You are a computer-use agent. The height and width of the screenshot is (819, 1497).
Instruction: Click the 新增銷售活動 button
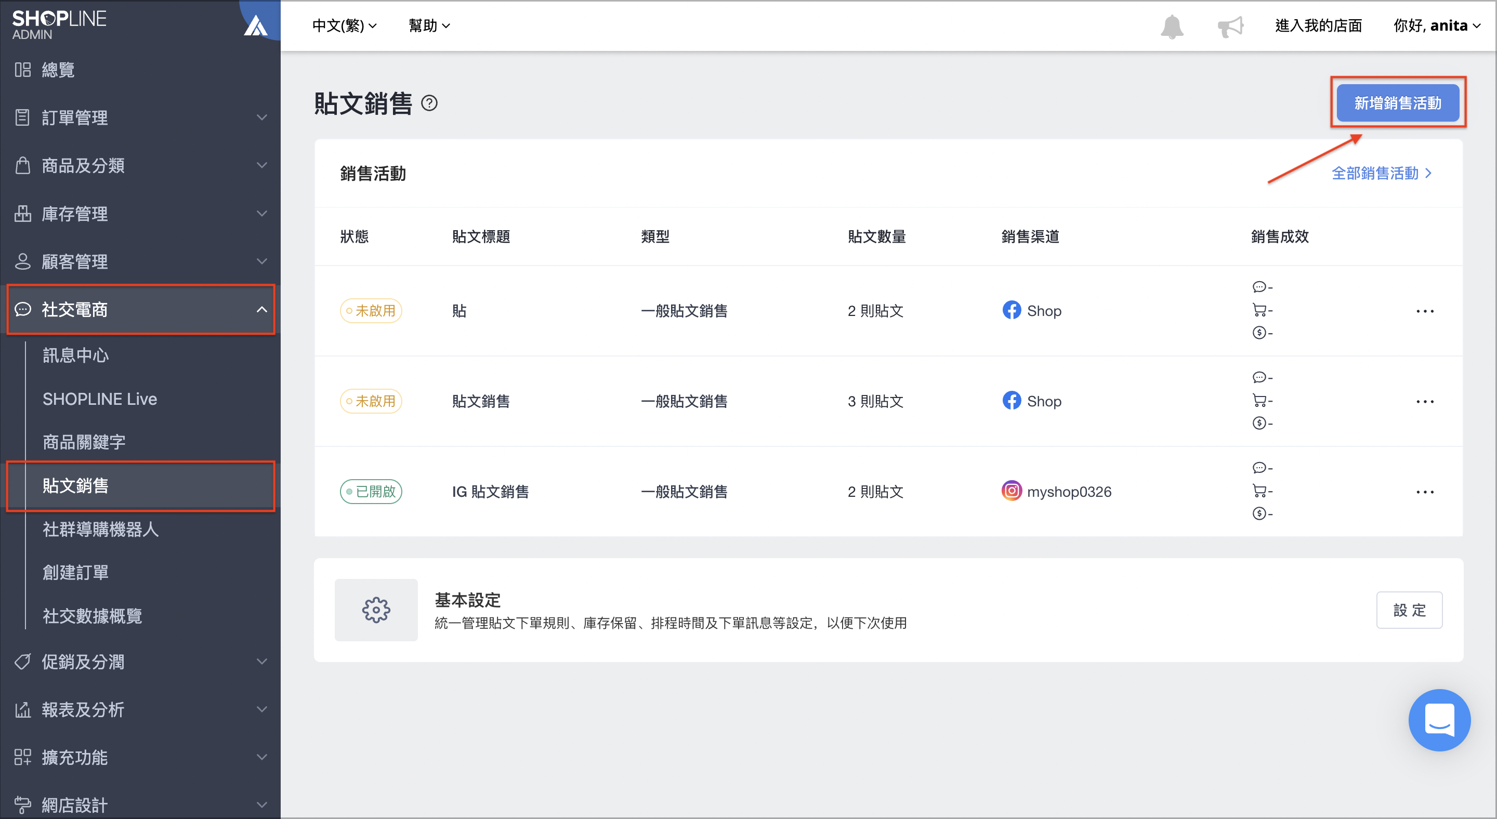point(1398,103)
